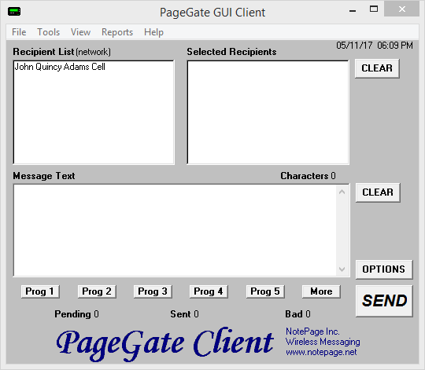Open the www.notepage.net link

pyautogui.click(x=321, y=352)
